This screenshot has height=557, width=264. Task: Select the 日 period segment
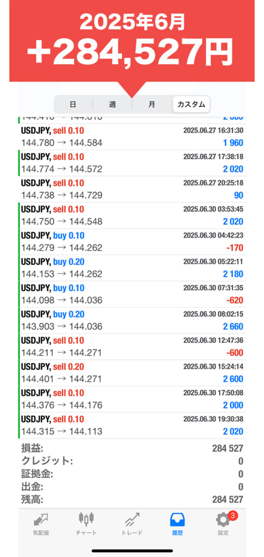[73, 104]
